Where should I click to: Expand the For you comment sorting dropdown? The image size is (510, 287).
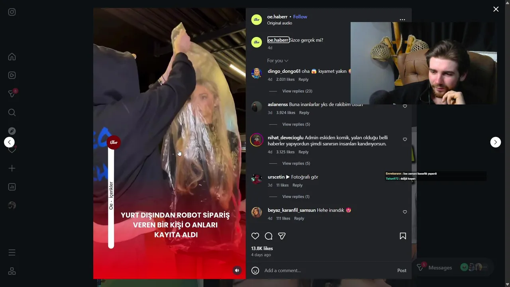[x=278, y=61]
